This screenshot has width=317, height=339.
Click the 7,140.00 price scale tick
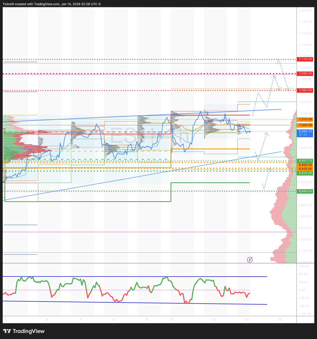[x=305, y=45]
